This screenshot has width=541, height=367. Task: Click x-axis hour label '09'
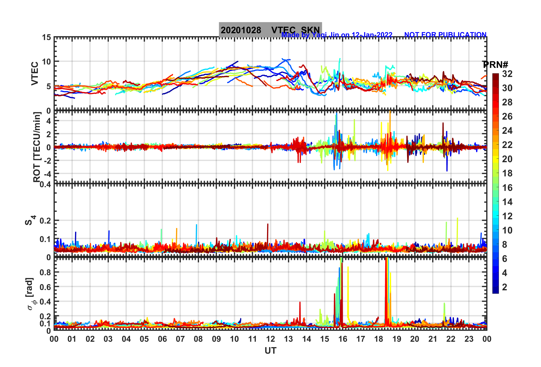(216, 339)
